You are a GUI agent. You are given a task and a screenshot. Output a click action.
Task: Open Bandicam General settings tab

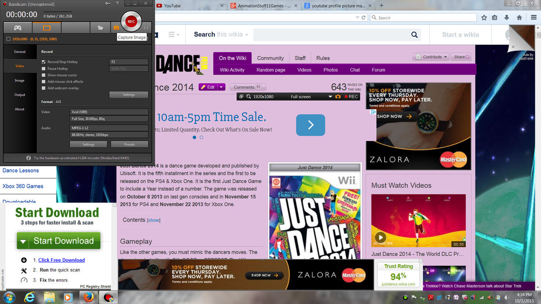tap(20, 52)
